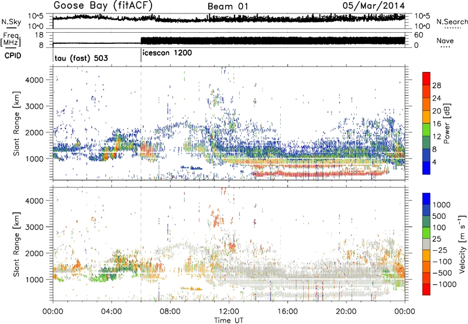Click the '60' tick on Nave axis
The height and width of the screenshot is (324, 468).
pos(419,35)
